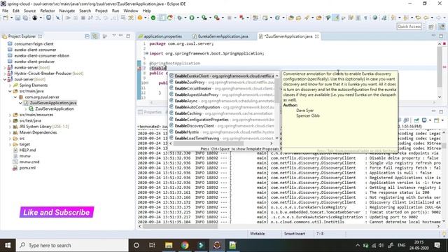
Task: Click the Save All toolbar icon
Action: (x=25, y=17)
